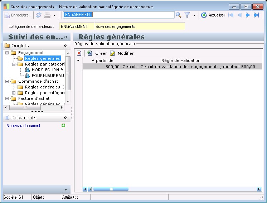267x203 pixels.
Task: Click the printer icon
Action: point(47,15)
